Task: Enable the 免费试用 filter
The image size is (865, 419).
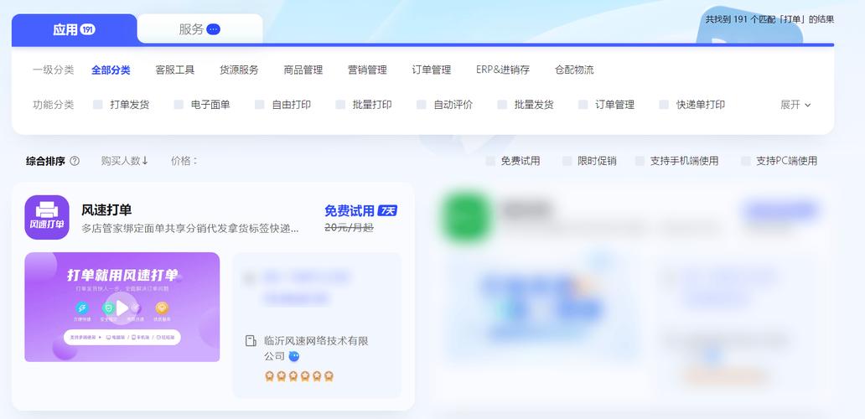Action: 489,161
